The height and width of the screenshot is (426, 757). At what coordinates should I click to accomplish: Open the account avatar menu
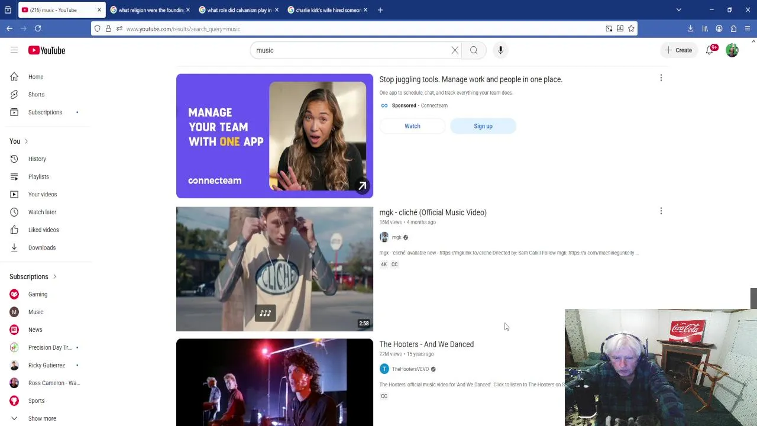point(732,50)
